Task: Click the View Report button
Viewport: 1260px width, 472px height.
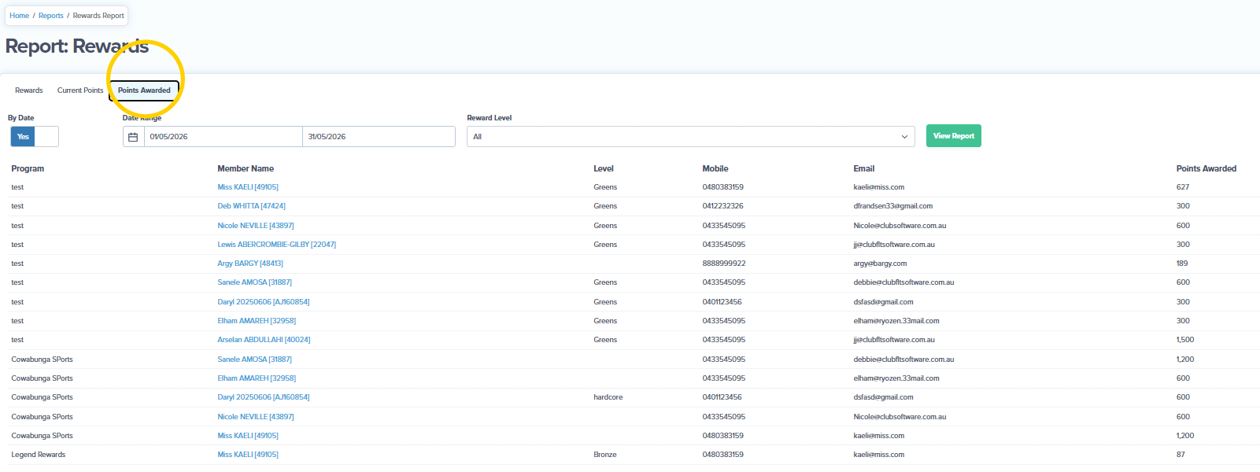Action: (x=954, y=136)
